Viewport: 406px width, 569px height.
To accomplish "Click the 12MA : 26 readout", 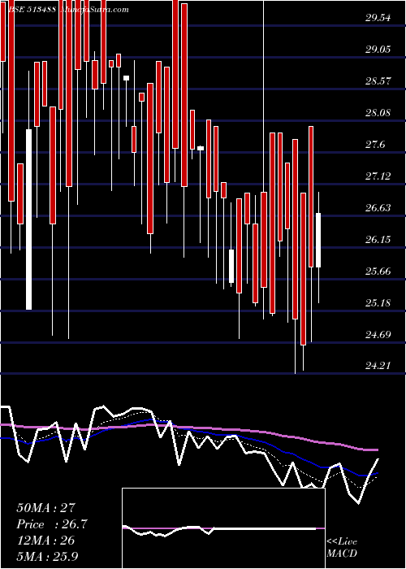I will [x=45, y=540].
